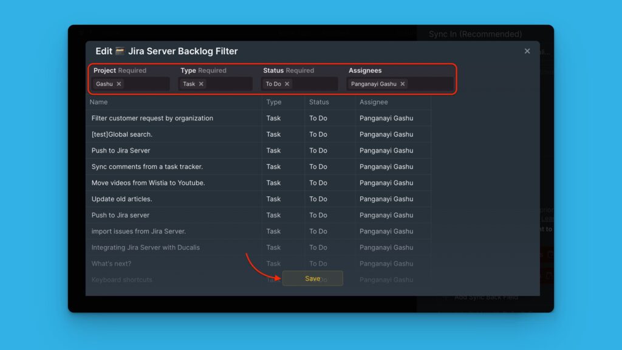Select 'Filter customer request by organization' row
Image resolution: width=622 pixels, height=350 pixels.
click(x=258, y=118)
